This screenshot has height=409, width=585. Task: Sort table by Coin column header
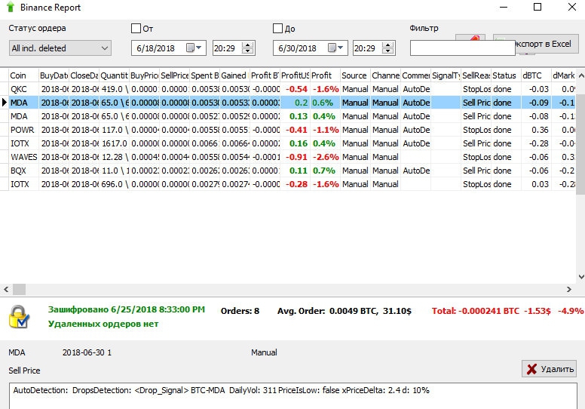point(23,75)
